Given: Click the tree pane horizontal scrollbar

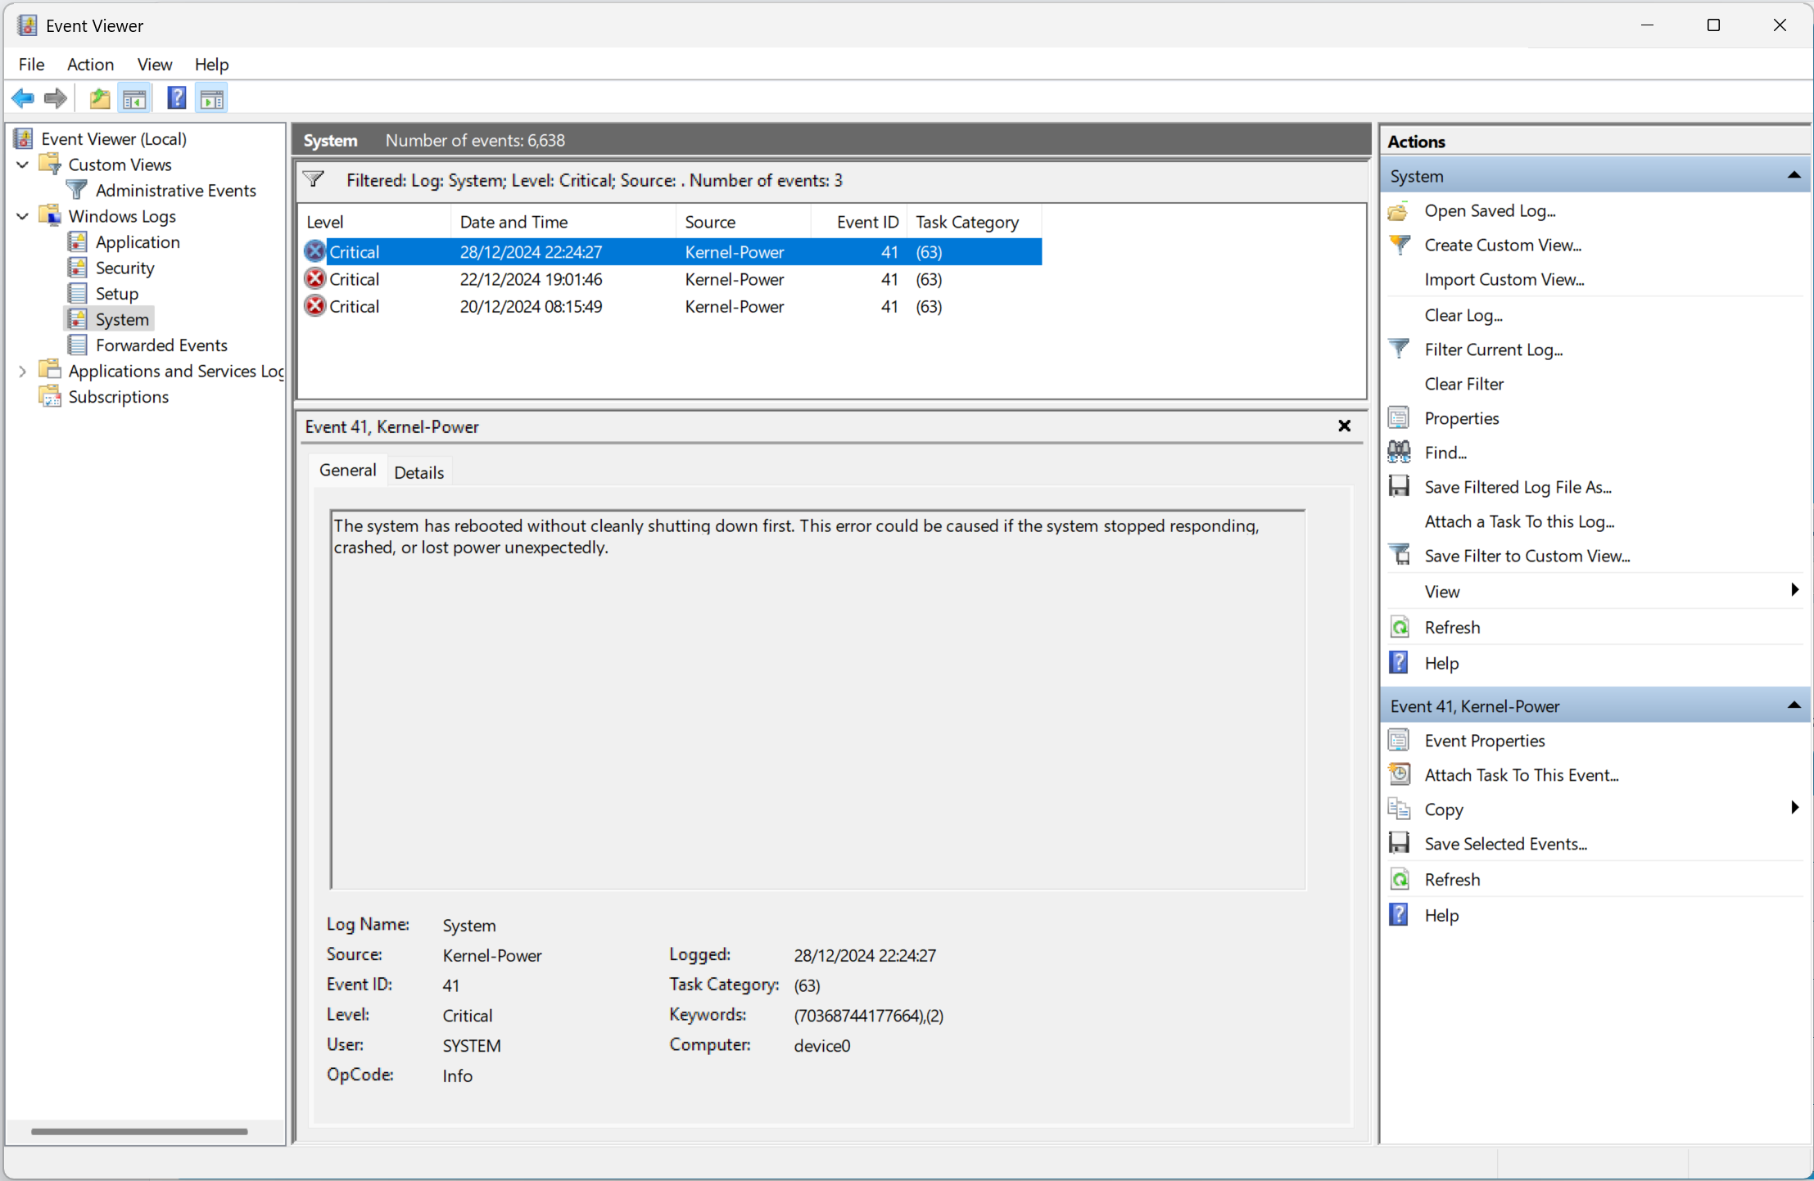Looking at the screenshot, I should (x=139, y=1131).
